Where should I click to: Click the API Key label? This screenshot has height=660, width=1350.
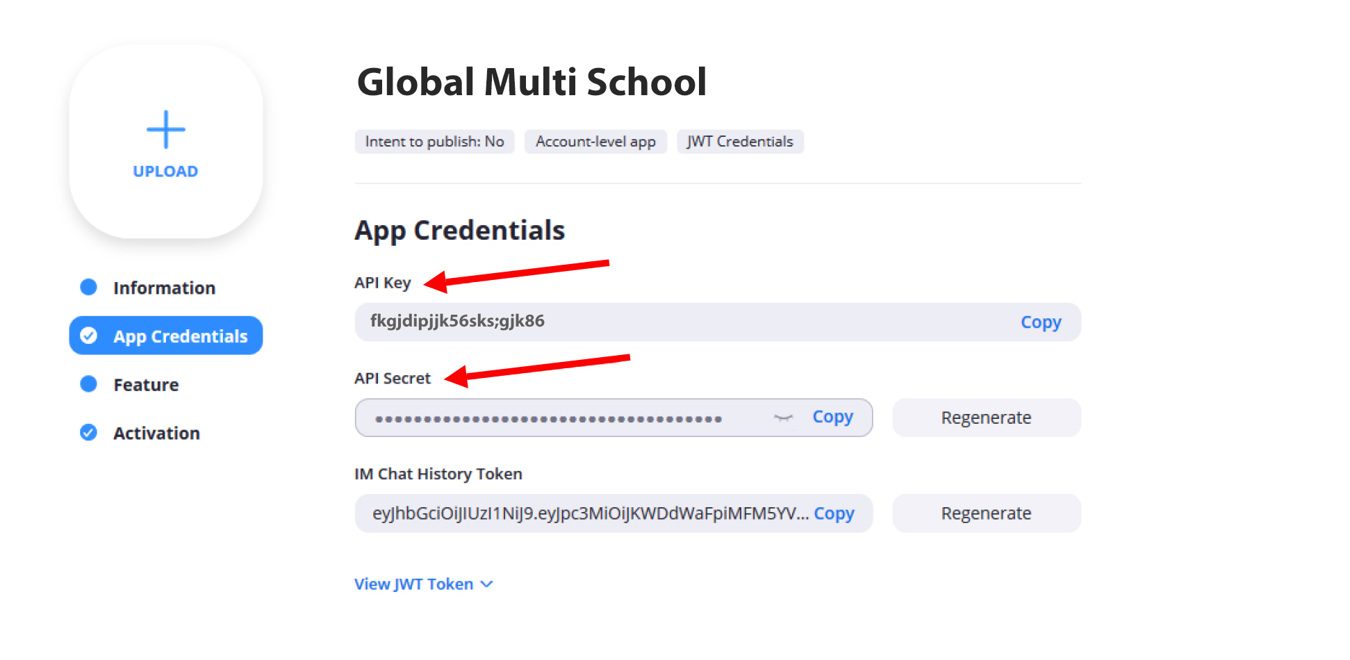[383, 283]
